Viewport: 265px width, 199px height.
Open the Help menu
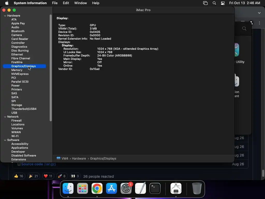coord(96,3)
